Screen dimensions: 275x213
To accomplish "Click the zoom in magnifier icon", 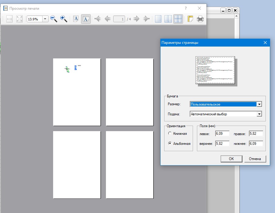I will 63,19.
